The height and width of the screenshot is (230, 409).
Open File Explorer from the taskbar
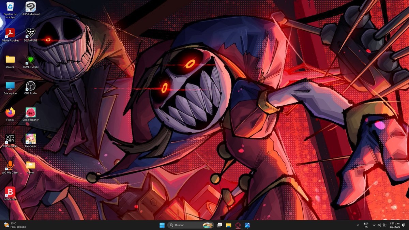pos(229,225)
